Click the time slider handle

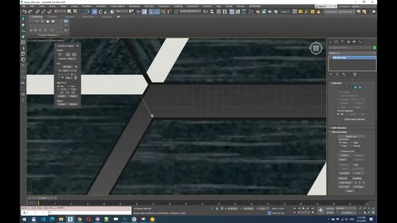(x=42, y=198)
